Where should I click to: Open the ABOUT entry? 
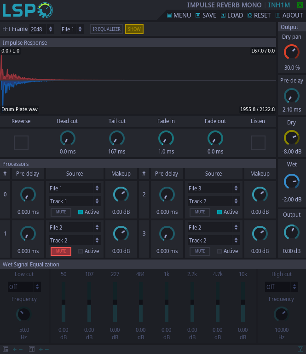pyautogui.click(x=289, y=15)
